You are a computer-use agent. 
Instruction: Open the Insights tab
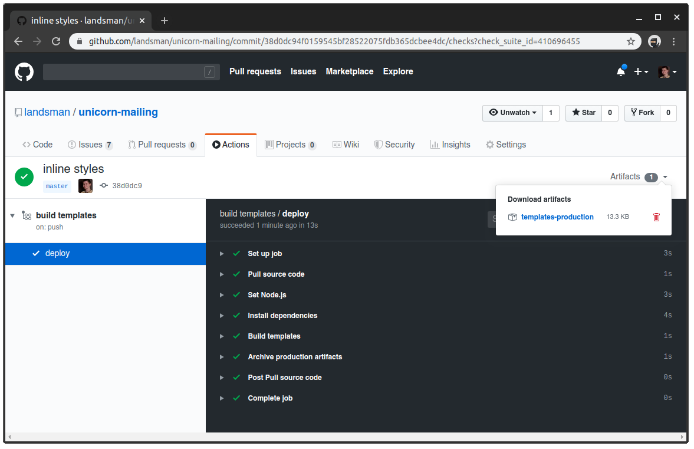coord(450,145)
